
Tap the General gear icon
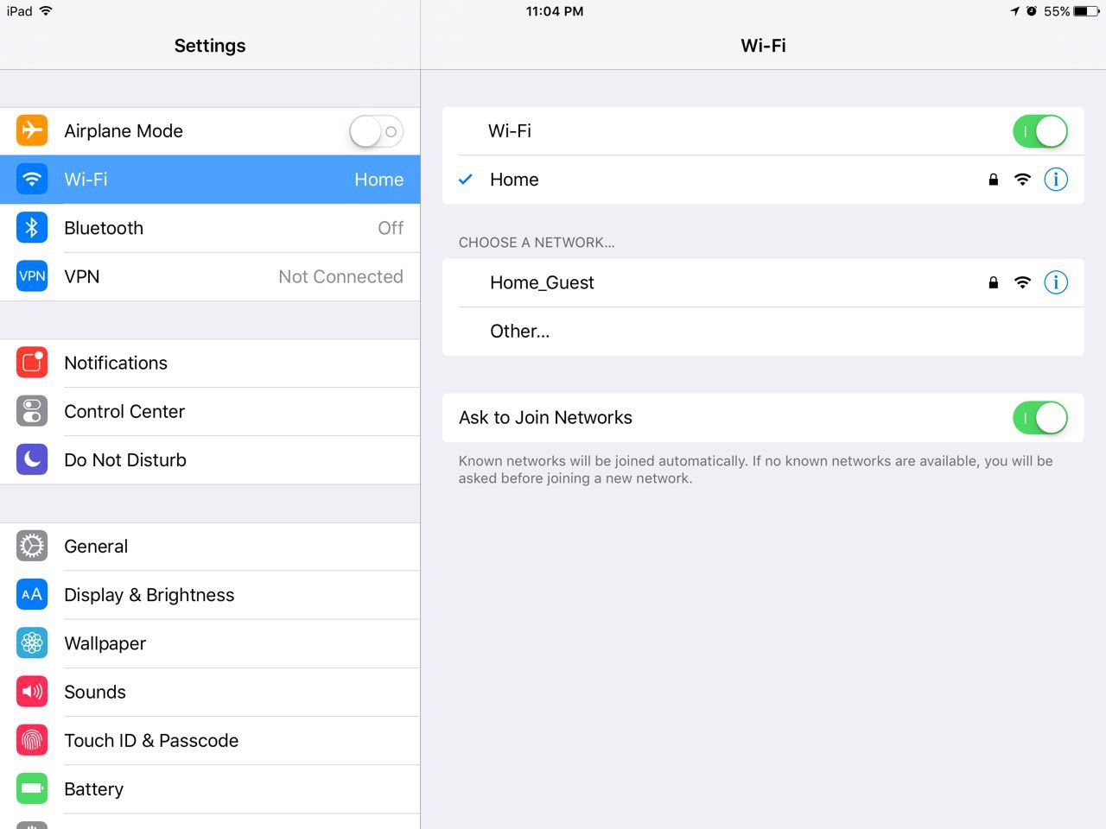[x=32, y=546]
